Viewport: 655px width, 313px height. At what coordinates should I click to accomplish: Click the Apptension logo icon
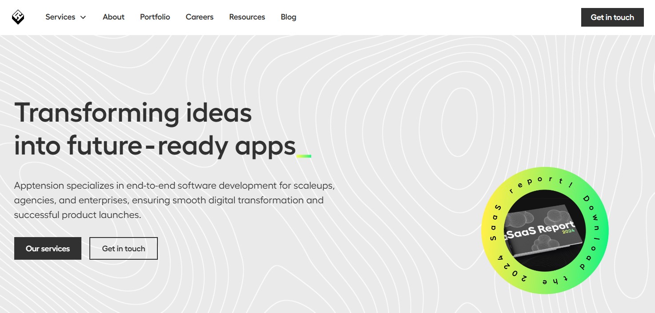[x=18, y=17]
